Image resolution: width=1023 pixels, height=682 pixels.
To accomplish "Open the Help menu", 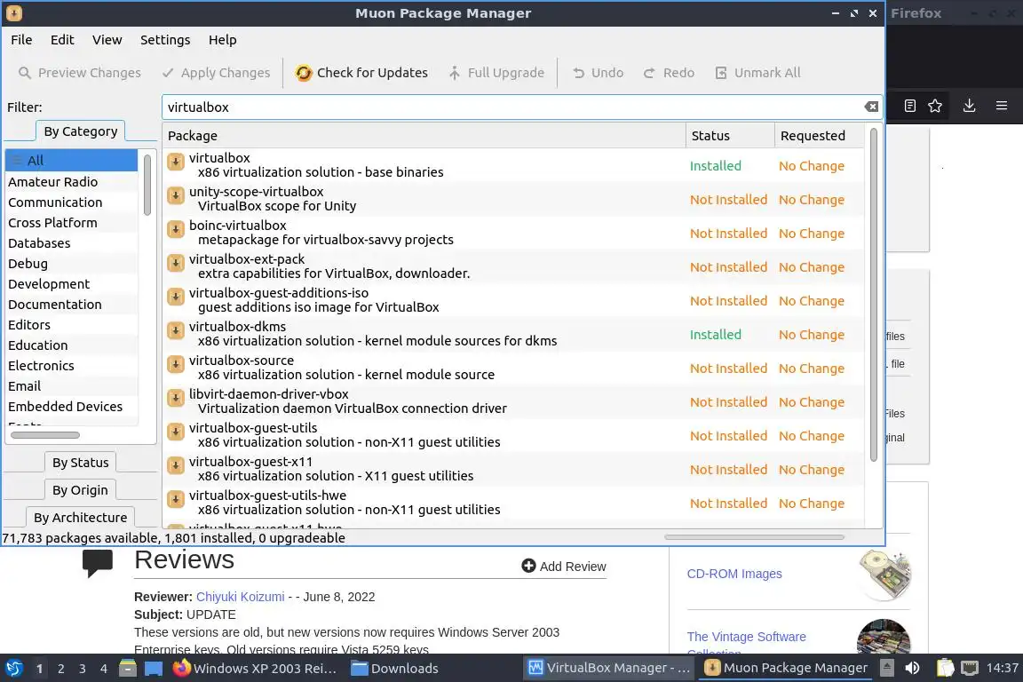I will 223,40.
